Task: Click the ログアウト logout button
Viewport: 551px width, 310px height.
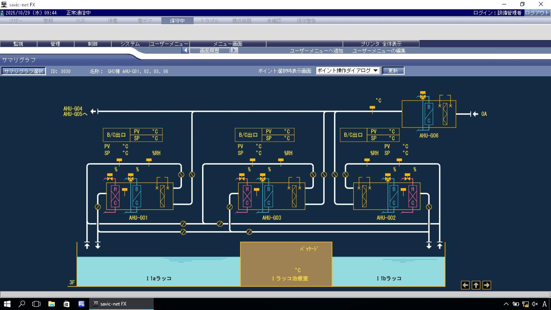Action: point(536,13)
